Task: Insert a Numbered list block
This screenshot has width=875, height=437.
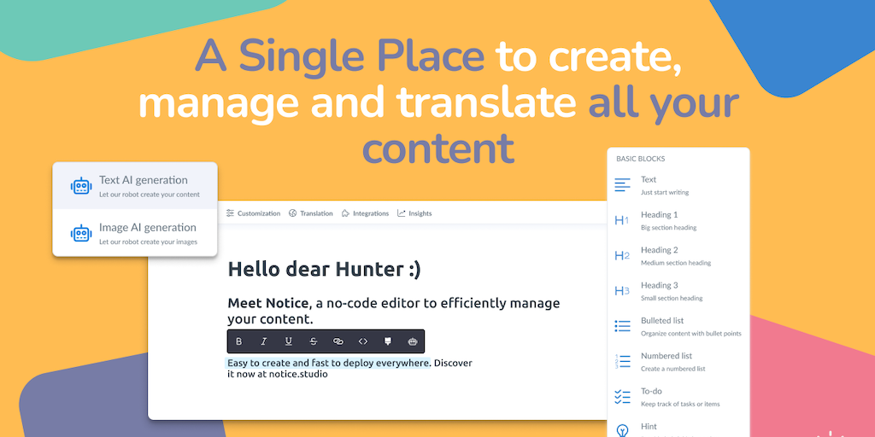Action: [678, 361]
